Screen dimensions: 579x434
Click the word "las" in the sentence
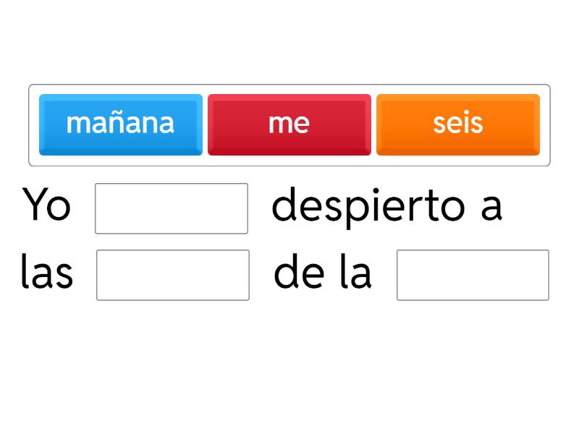pos(47,274)
